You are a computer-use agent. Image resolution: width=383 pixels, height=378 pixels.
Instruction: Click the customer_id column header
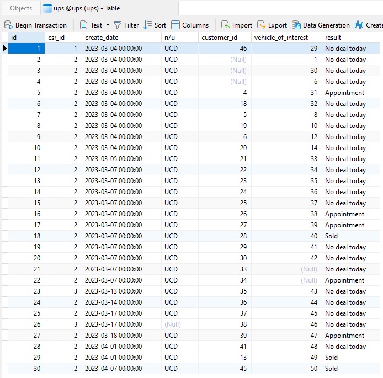click(x=219, y=37)
